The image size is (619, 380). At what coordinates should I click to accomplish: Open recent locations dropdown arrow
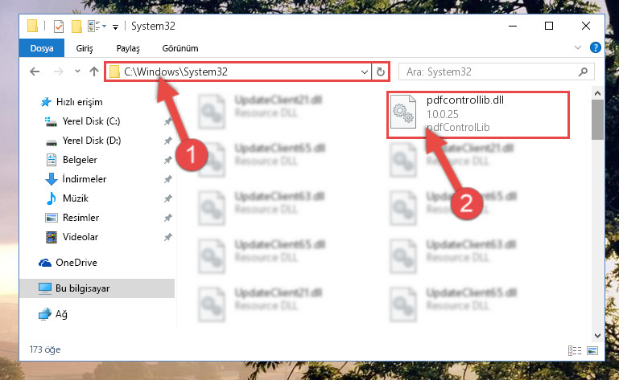(x=77, y=72)
